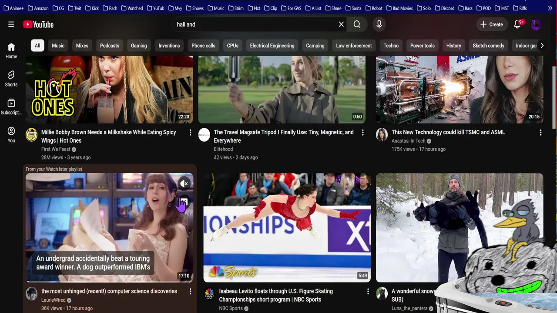
Task: Open the LaurieWired channel avatar
Action: coord(32,294)
